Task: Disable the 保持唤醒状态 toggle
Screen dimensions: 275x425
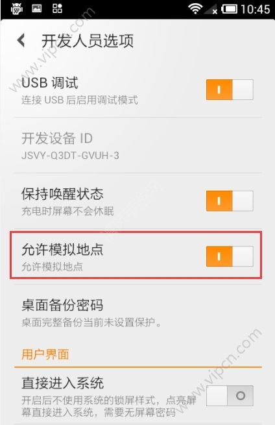Action: pyautogui.click(x=230, y=201)
